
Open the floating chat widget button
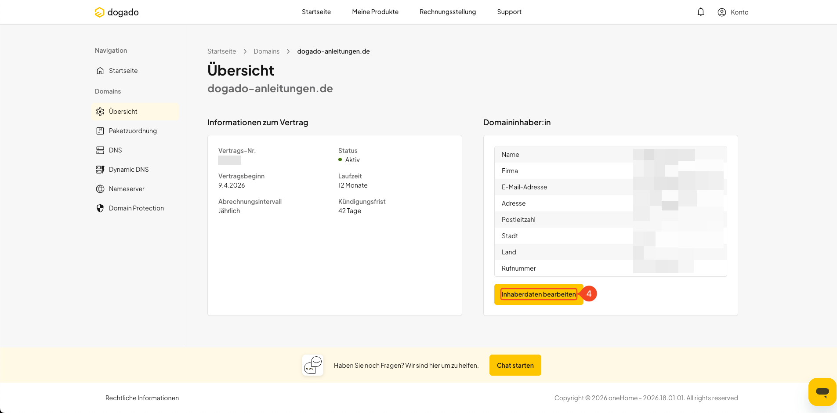[x=822, y=391]
